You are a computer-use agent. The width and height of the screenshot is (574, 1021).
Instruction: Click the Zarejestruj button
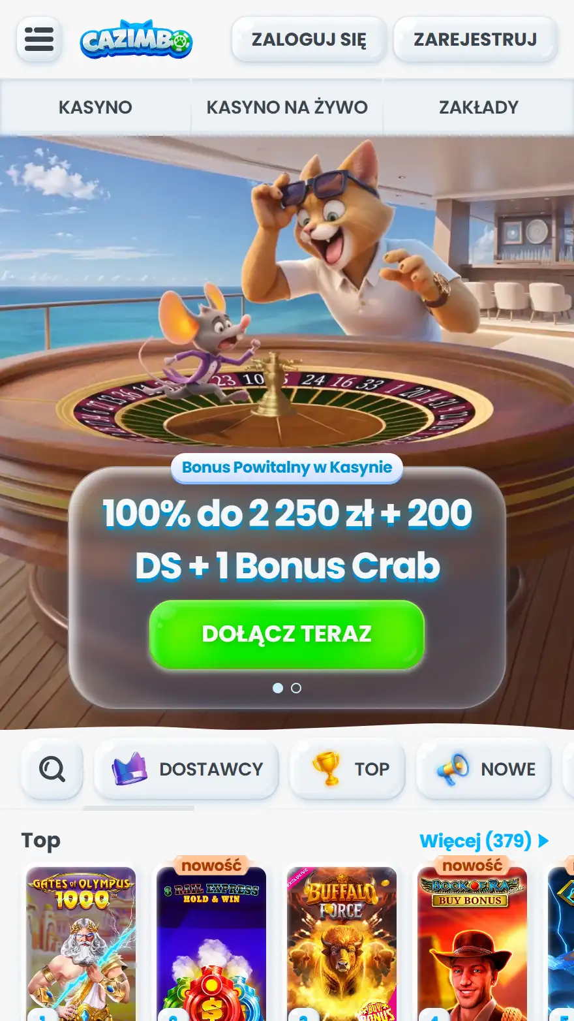(476, 40)
